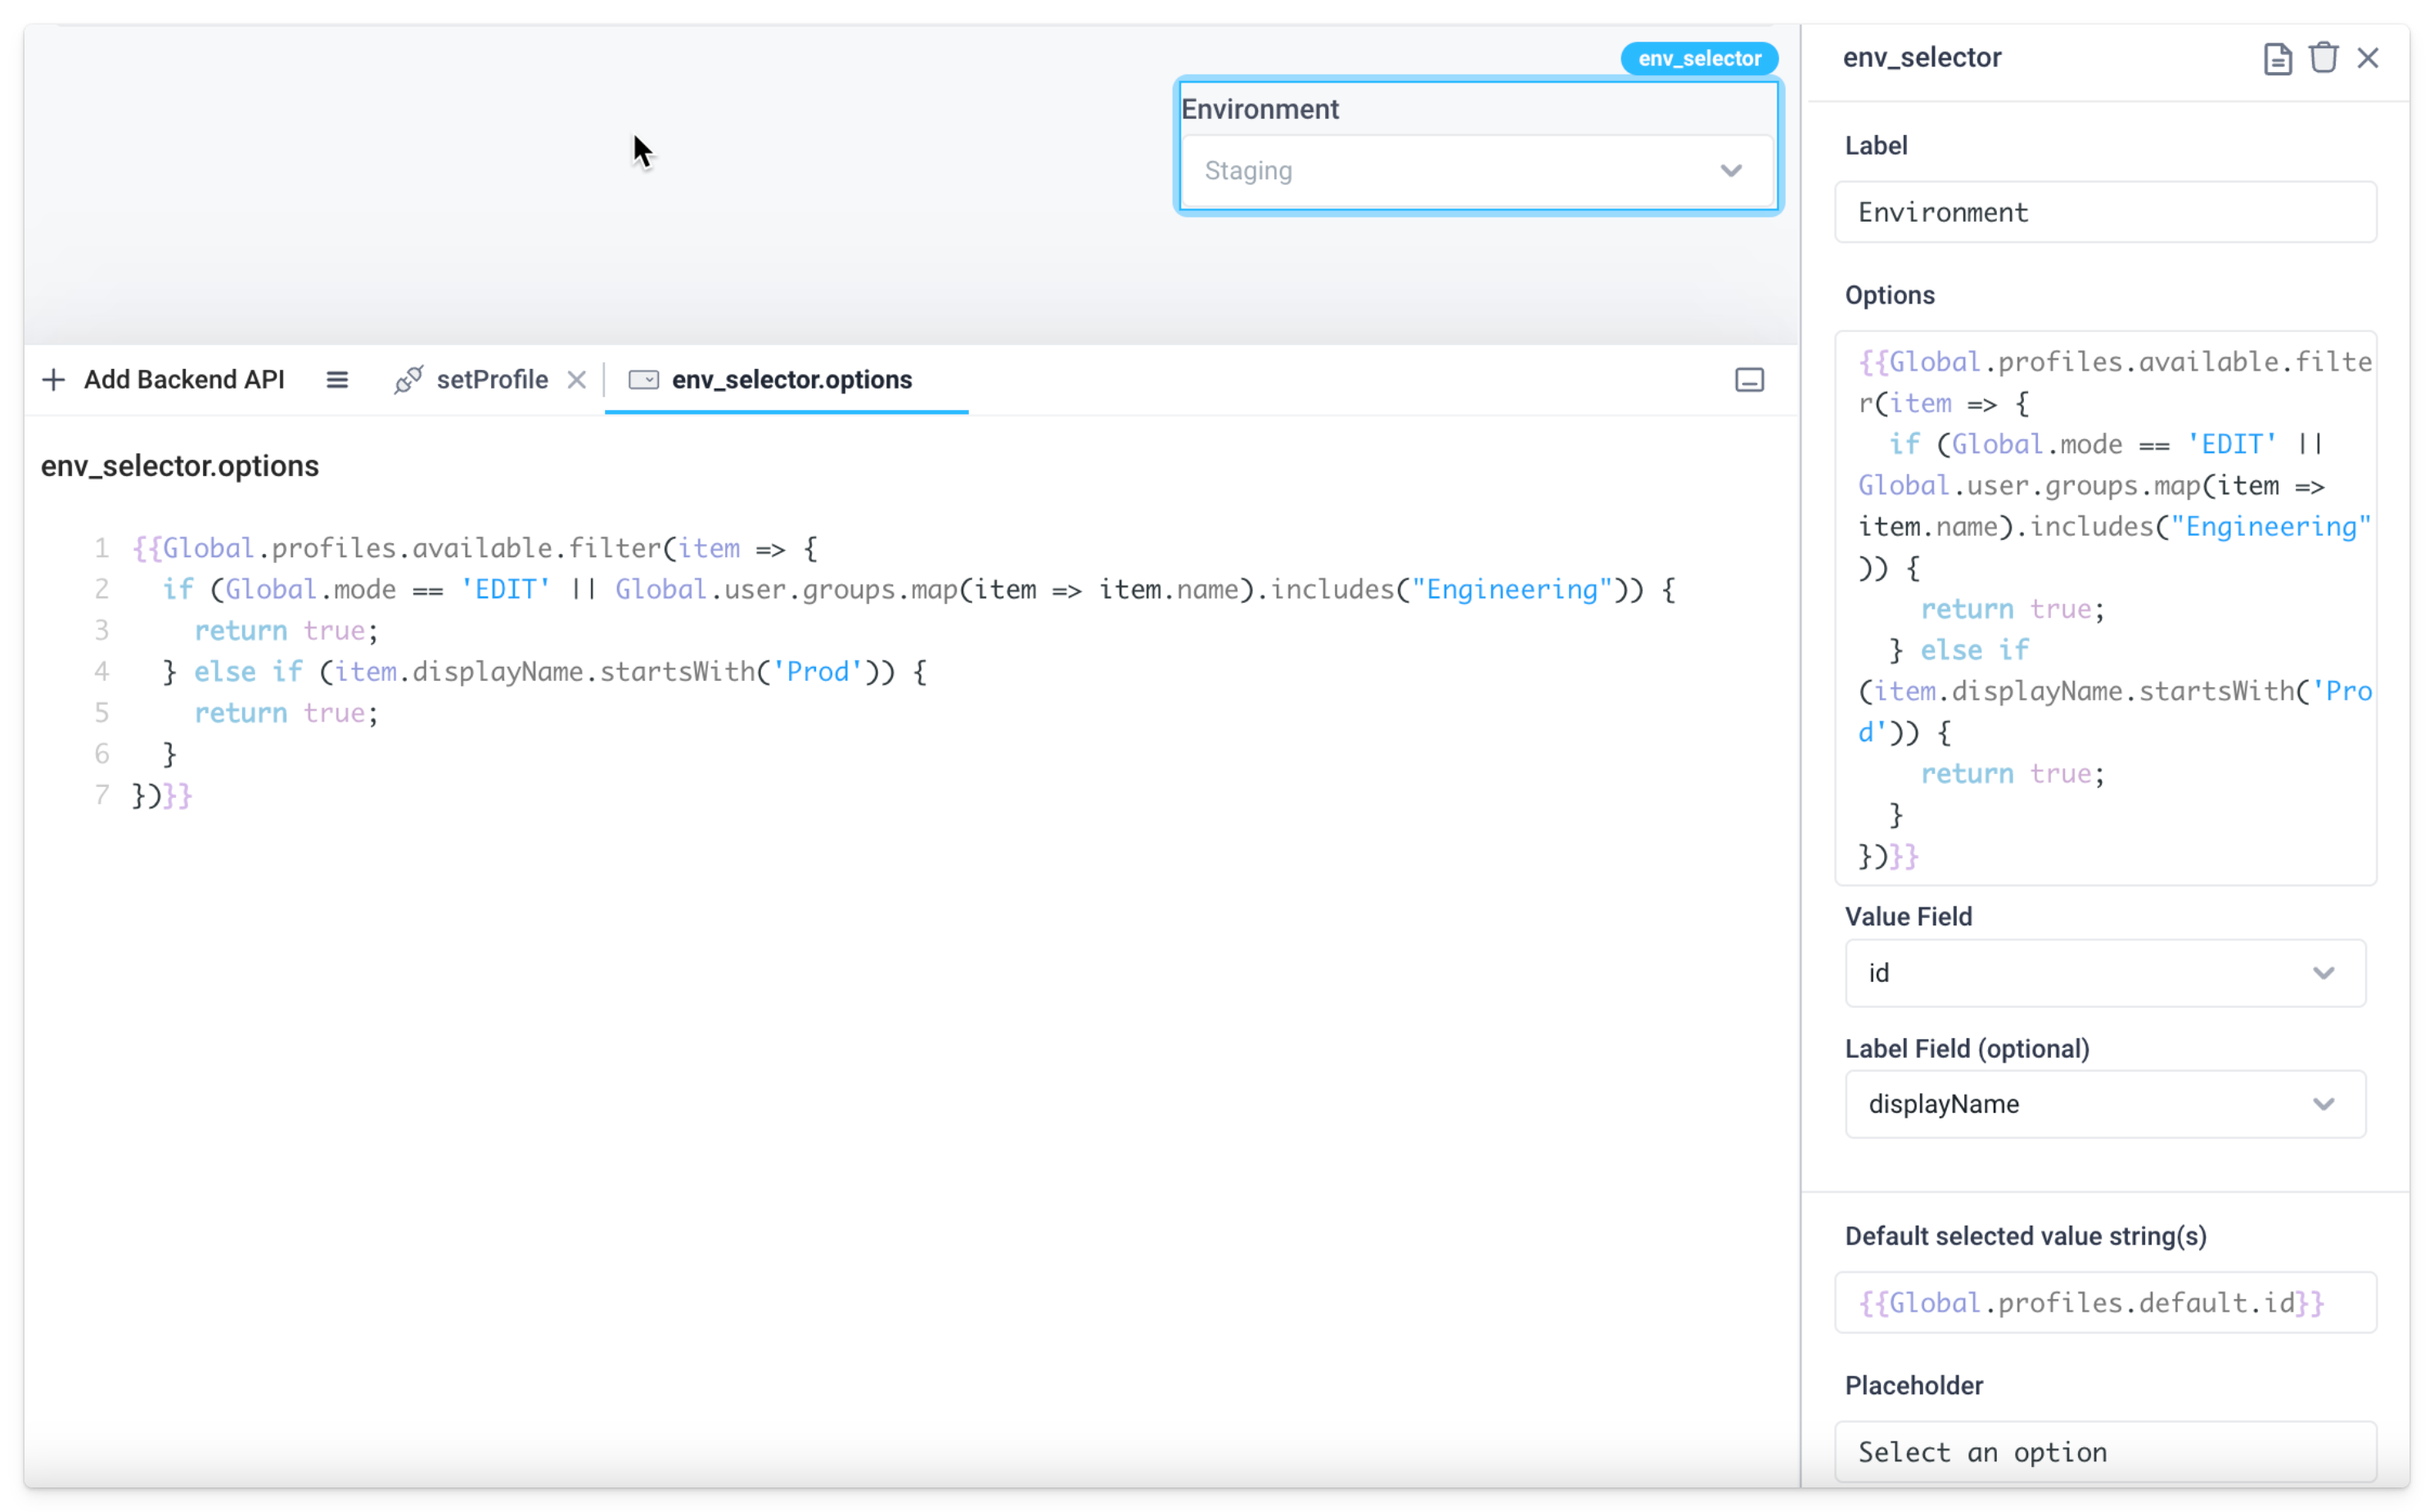2434x1512 pixels.
Task: Click the plus icon beside Add Backend API
Action: tap(53, 379)
